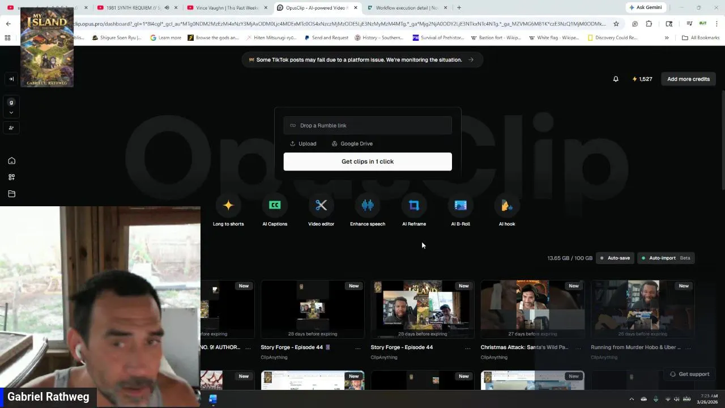Click the microphone icon in system tray
This screenshot has width=725, height=408.
pyautogui.click(x=656, y=399)
